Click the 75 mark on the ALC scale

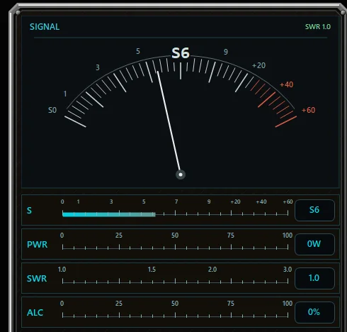click(x=231, y=304)
